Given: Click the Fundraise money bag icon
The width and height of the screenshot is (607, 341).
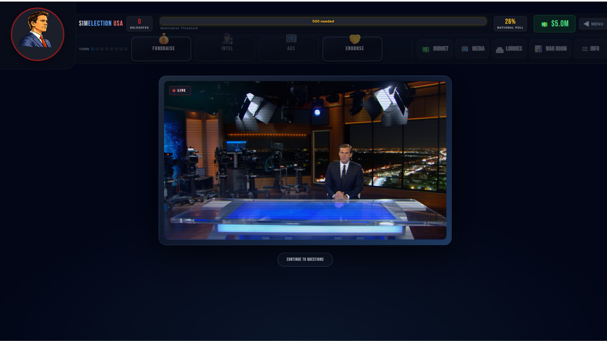Looking at the screenshot, I should pos(163,40).
